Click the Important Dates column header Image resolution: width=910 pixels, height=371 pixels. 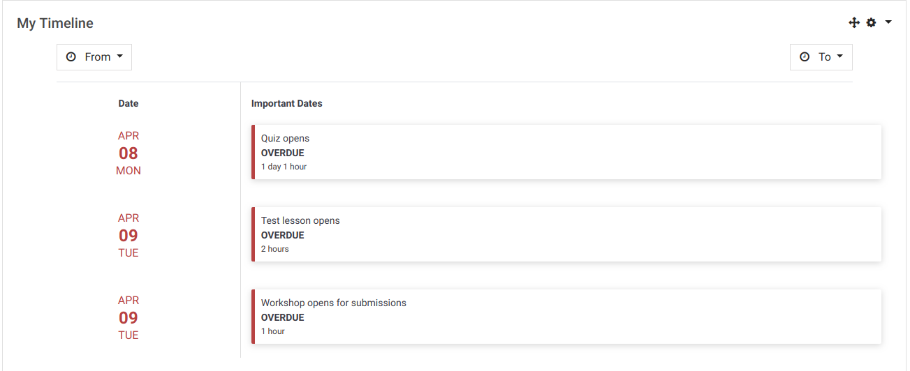[x=287, y=103]
